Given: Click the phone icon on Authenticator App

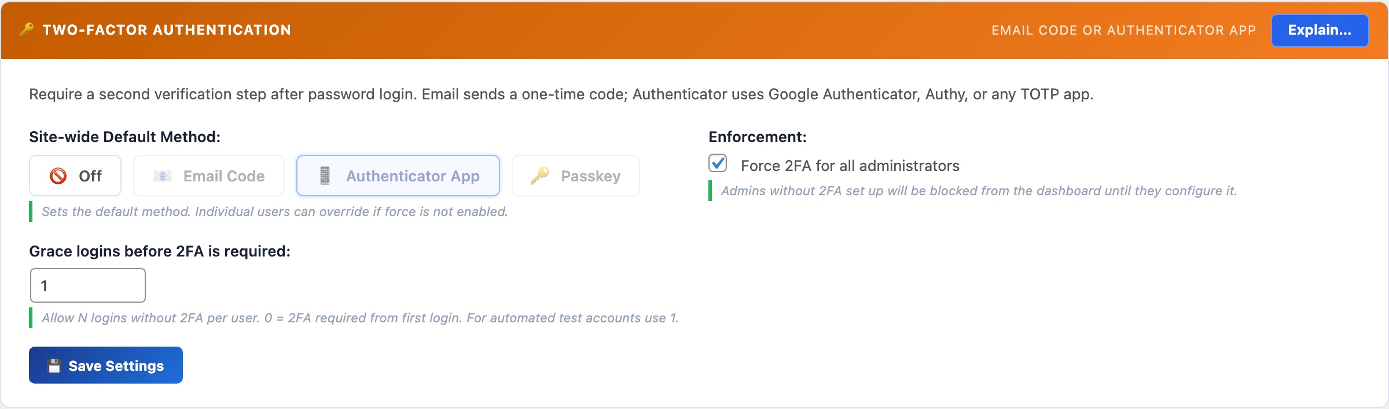Looking at the screenshot, I should point(325,176).
